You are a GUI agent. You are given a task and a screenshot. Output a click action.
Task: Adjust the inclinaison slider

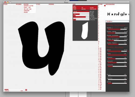tap(117, 59)
